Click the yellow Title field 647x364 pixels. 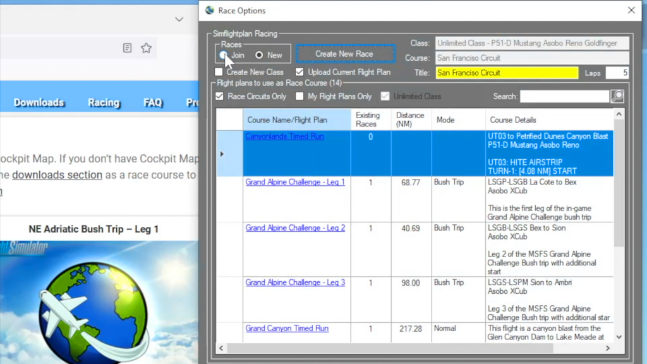pos(506,73)
